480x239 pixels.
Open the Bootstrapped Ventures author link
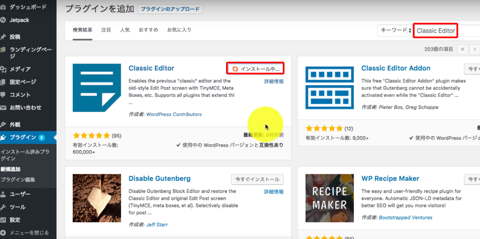pos(406,218)
